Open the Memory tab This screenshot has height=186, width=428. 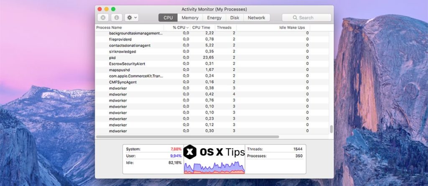click(190, 18)
